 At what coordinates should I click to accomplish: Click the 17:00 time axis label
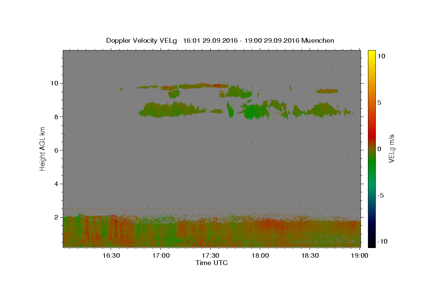(161, 256)
